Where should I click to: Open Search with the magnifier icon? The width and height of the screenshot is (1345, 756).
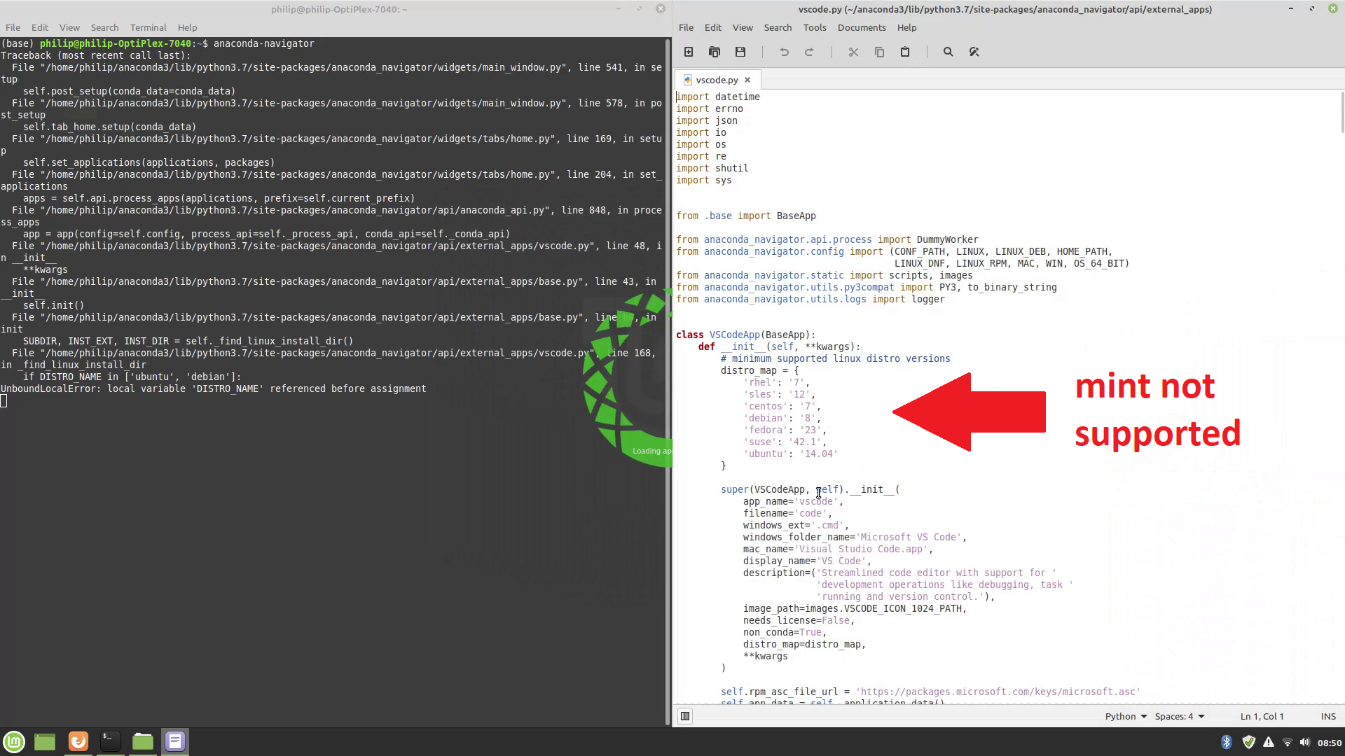click(x=948, y=52)
